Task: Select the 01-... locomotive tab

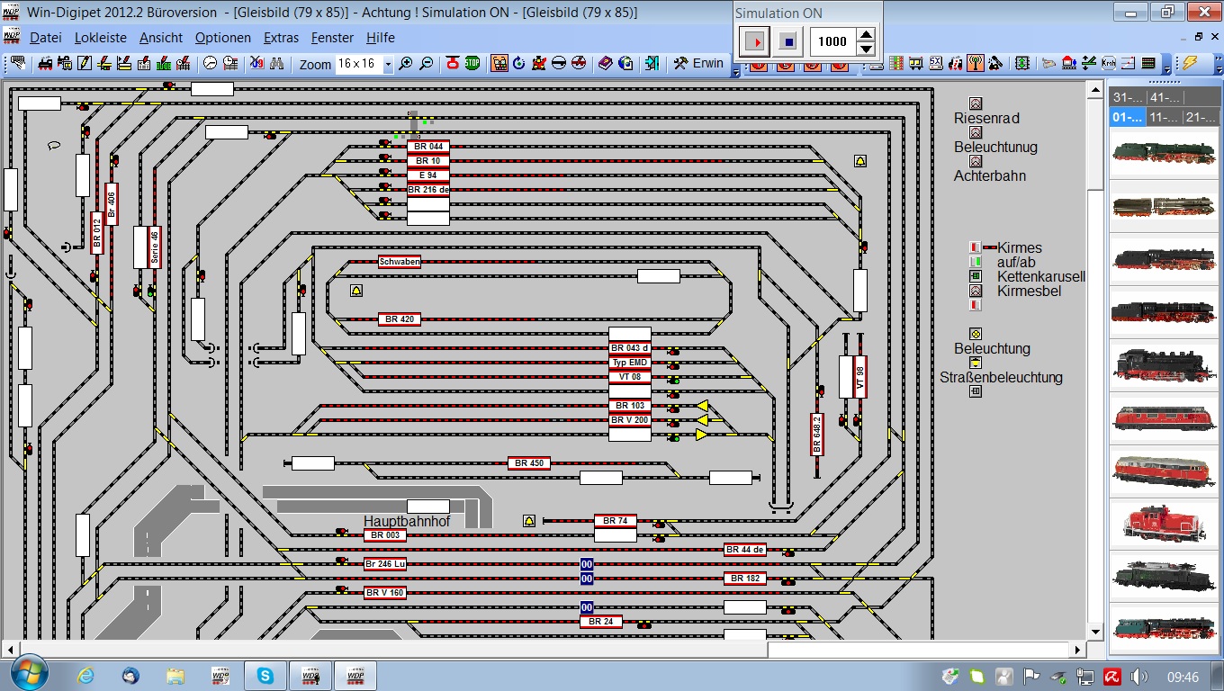Action: pyautogui.click(x=1128, y=117)
